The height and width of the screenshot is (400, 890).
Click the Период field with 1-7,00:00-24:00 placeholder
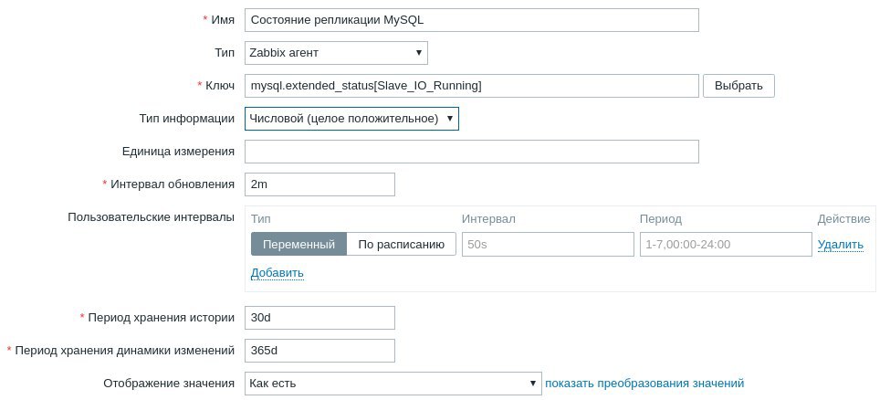[726, 245]
